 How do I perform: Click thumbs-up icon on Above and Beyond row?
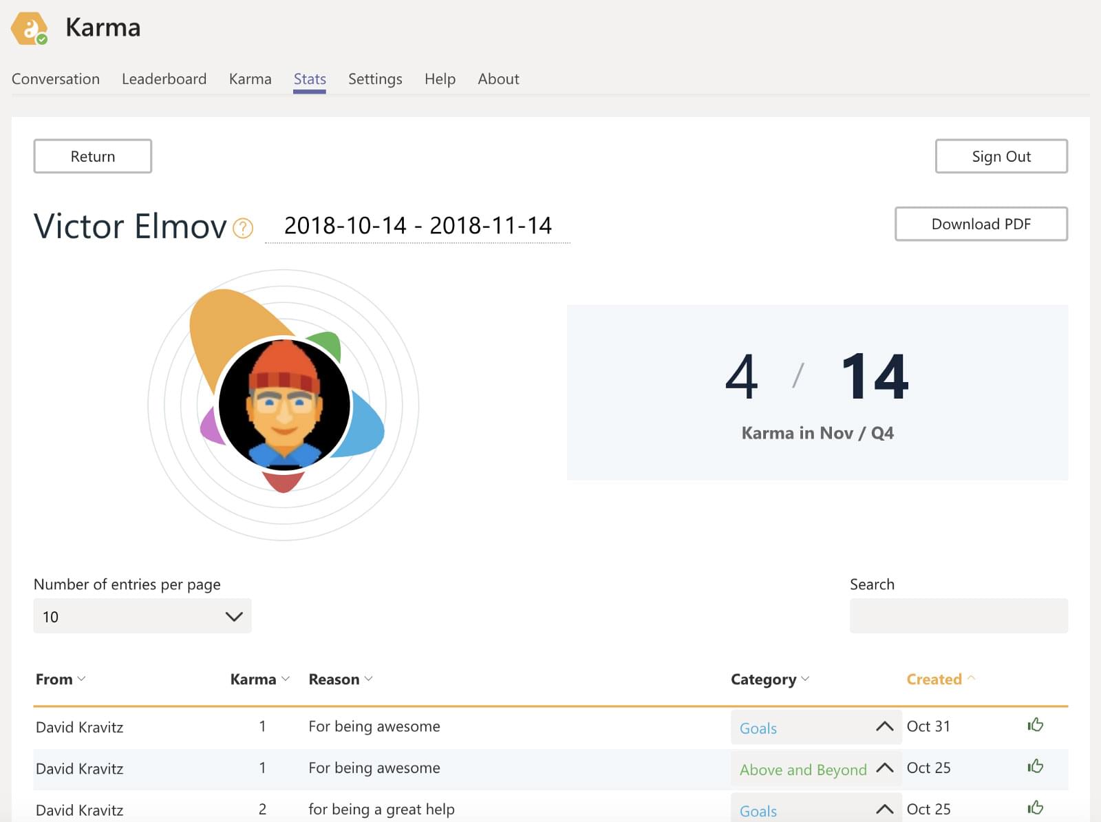tap(1035, 767)
